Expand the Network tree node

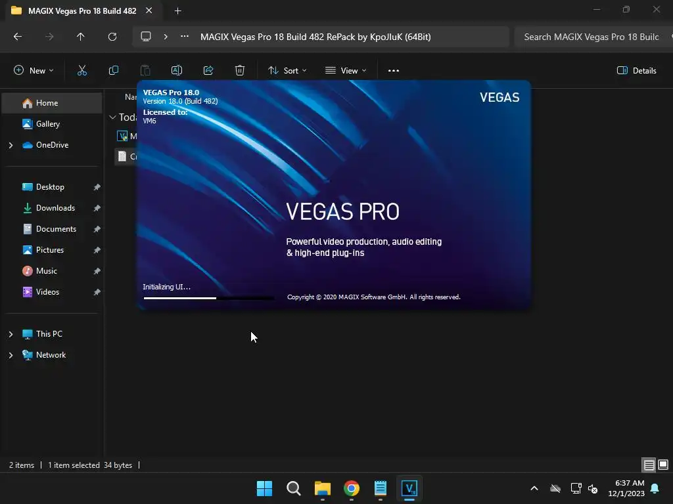[x=11, y=355]
